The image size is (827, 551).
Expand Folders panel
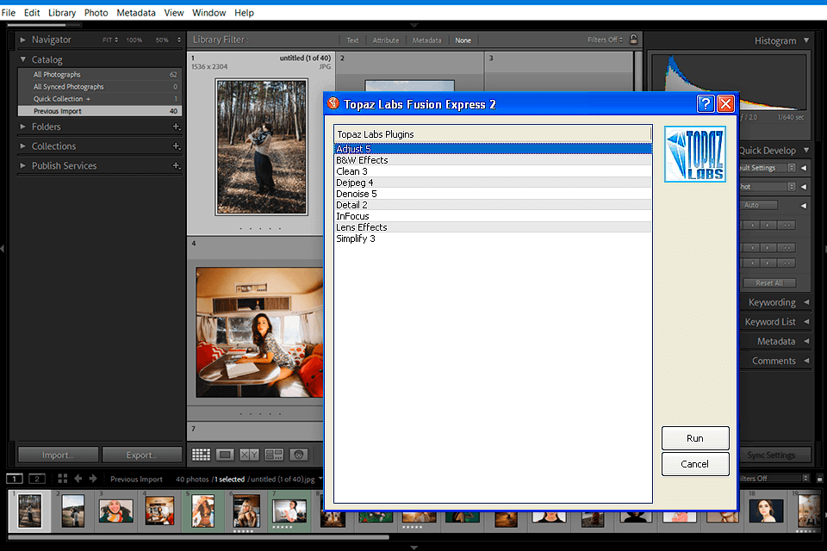click(x=22, y=127)
